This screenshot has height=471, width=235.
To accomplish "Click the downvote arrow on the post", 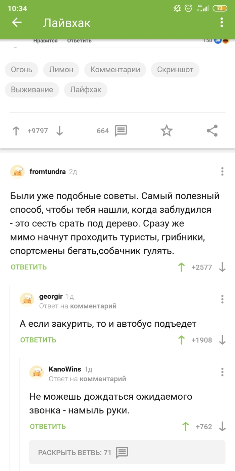I will click(60, 131).
